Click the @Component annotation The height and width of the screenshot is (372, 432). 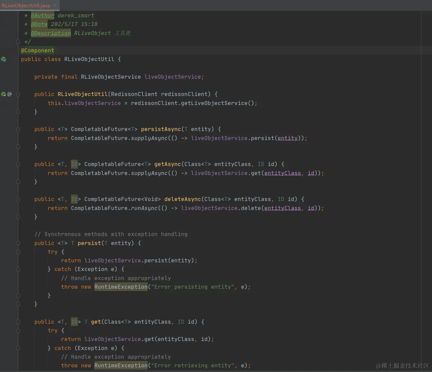[x=37, y=50]
